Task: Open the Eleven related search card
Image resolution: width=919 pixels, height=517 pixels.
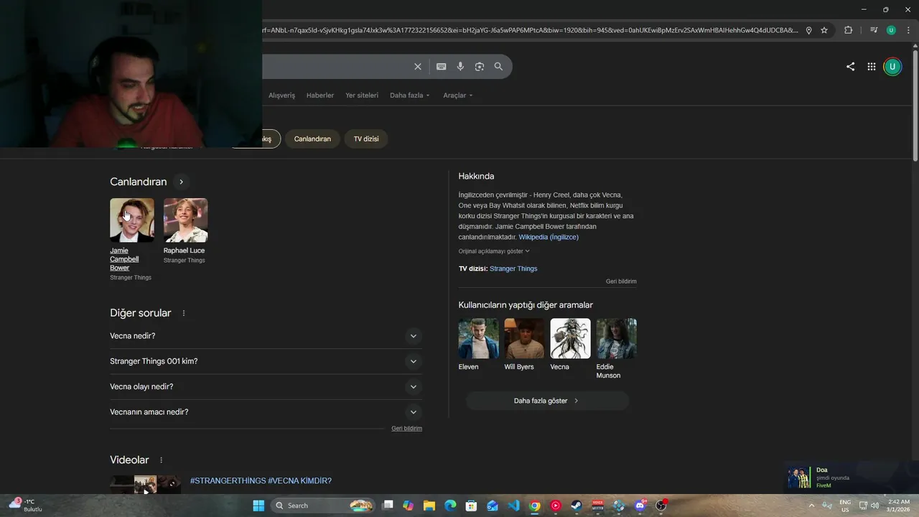Action: point(478,345)
